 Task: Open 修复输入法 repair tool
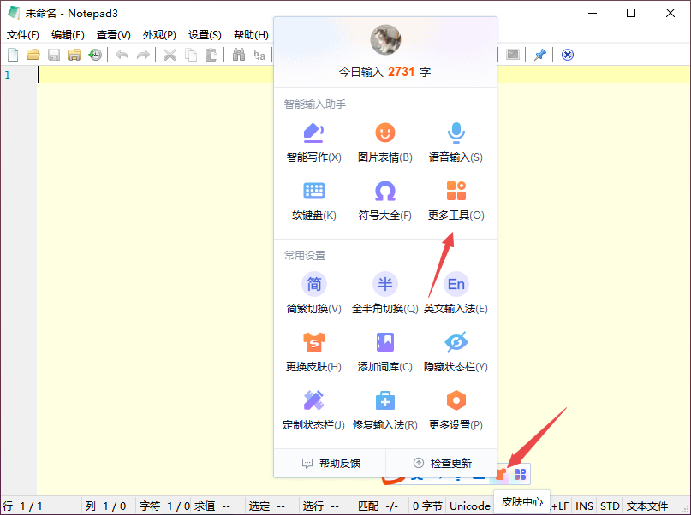pyautogui.click(x=384, y=411)
